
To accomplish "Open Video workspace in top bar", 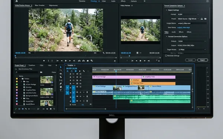I will pyautogui.click(x=104, y=1).
